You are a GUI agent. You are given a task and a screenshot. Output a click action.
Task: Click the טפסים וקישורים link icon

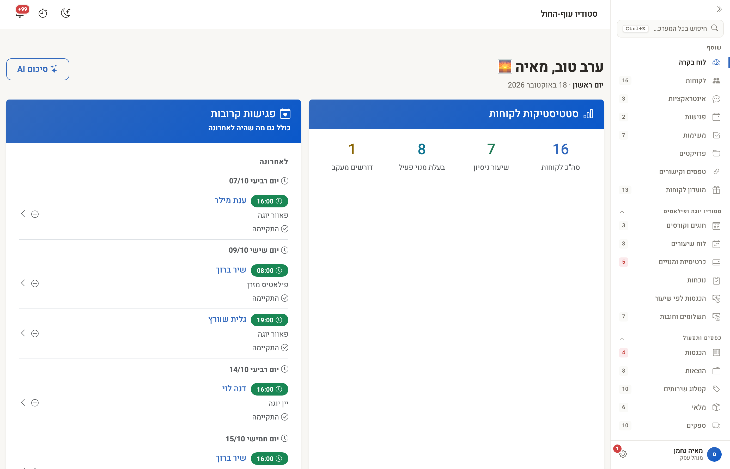pos(716,172)
